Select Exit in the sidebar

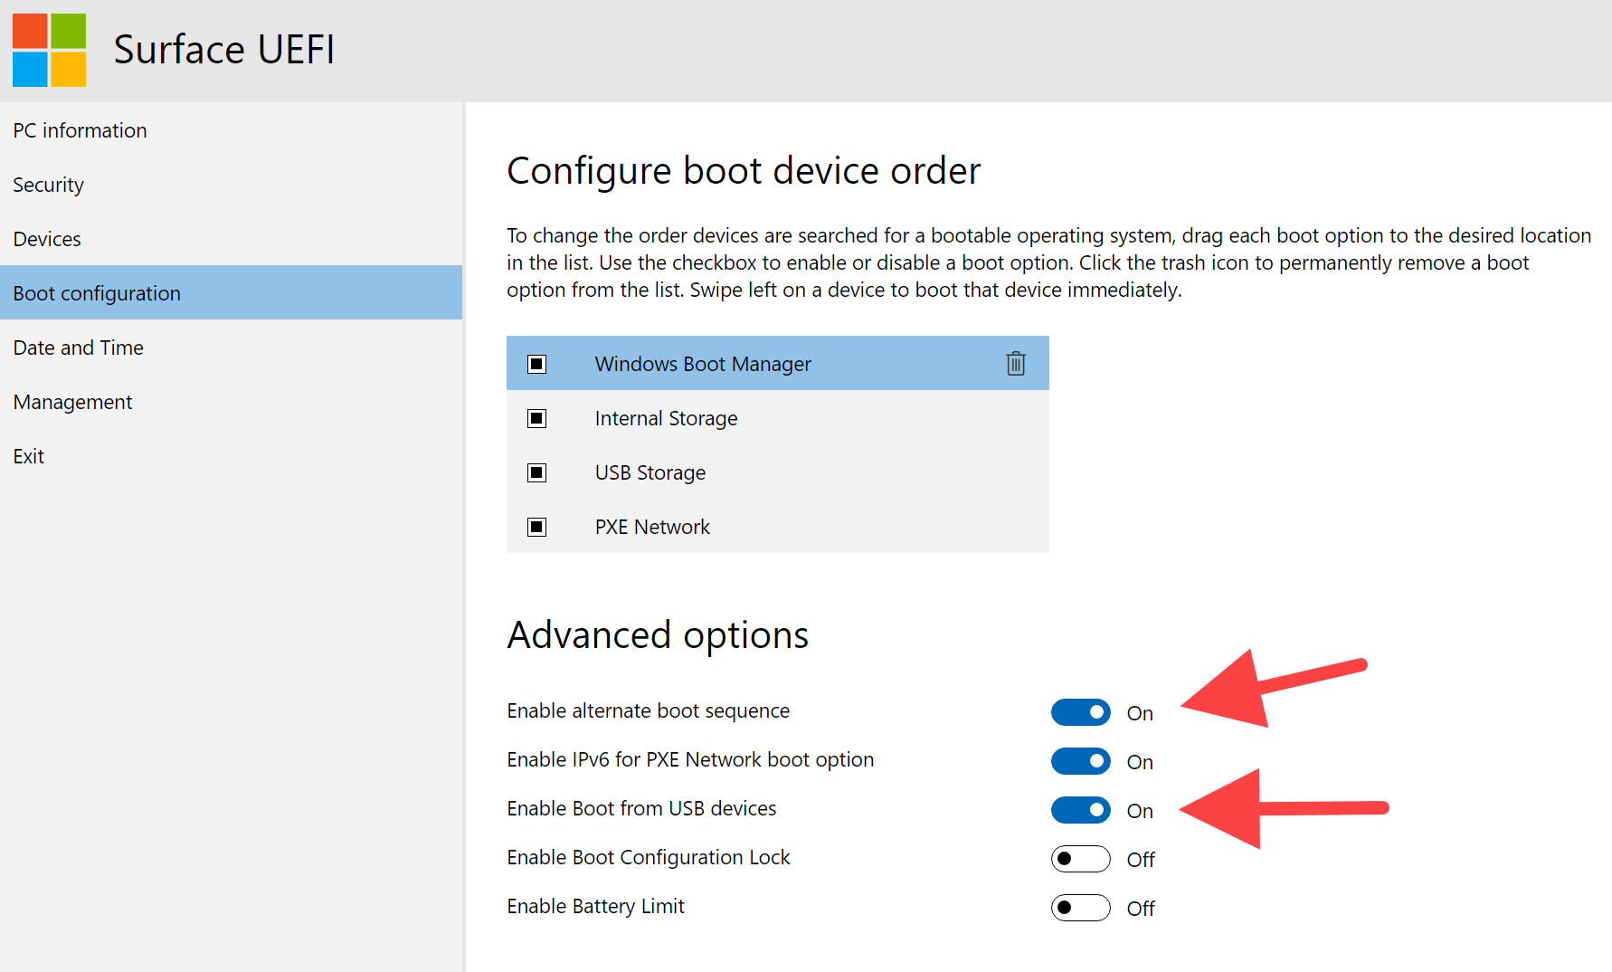[x=232, y=456]
